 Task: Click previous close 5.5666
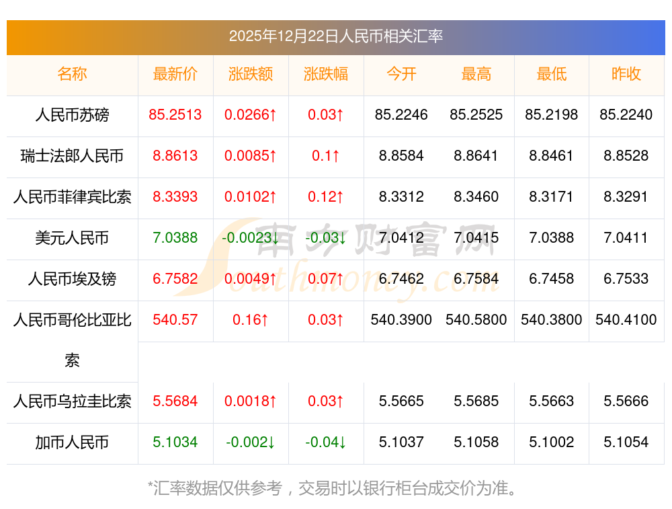tap(626, 401)
